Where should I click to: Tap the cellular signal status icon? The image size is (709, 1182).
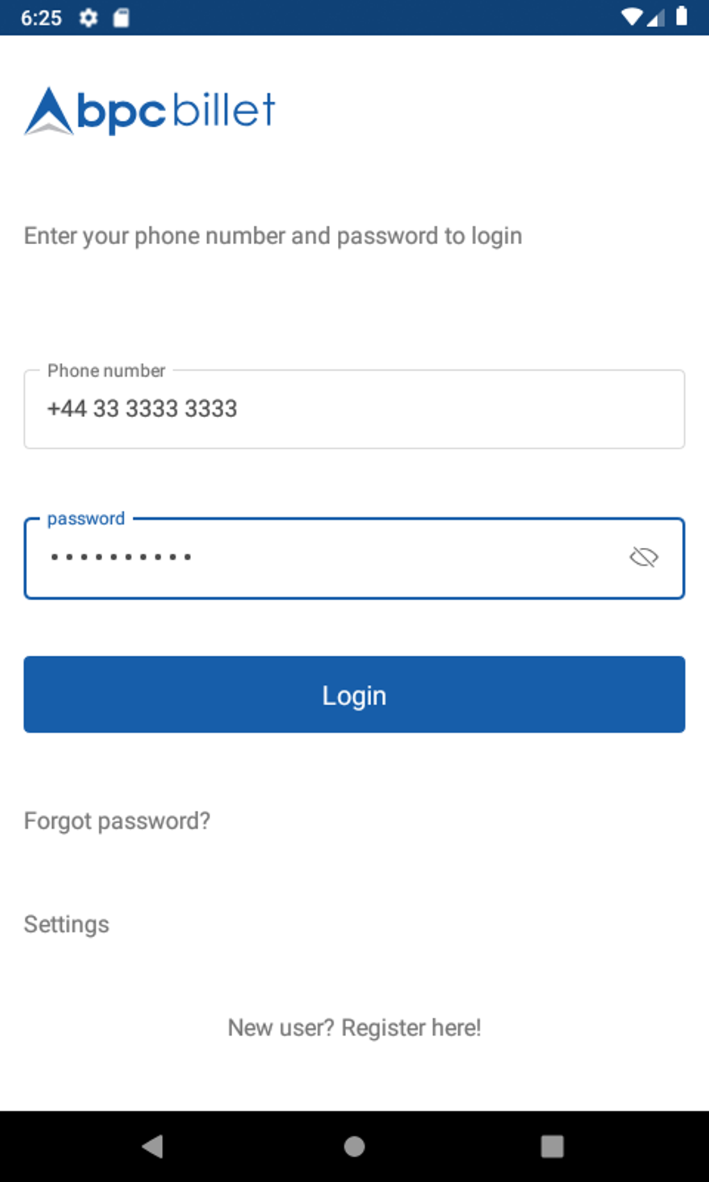click(x=656, y=17)
